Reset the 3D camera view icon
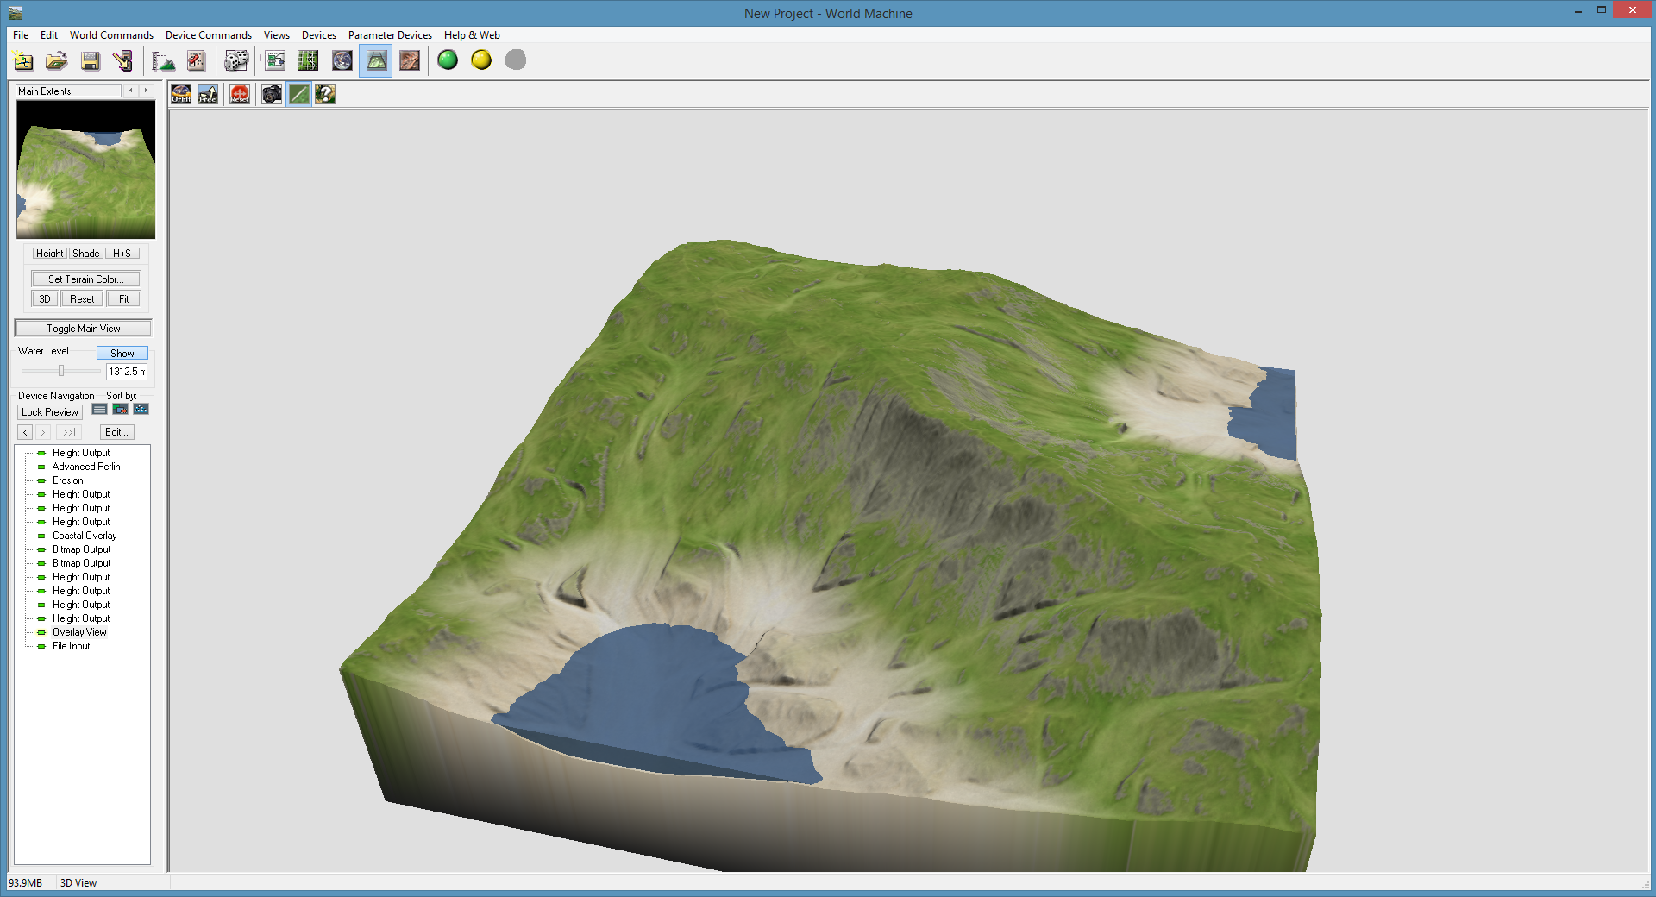The image size is (1656, 897). [240, 94]
